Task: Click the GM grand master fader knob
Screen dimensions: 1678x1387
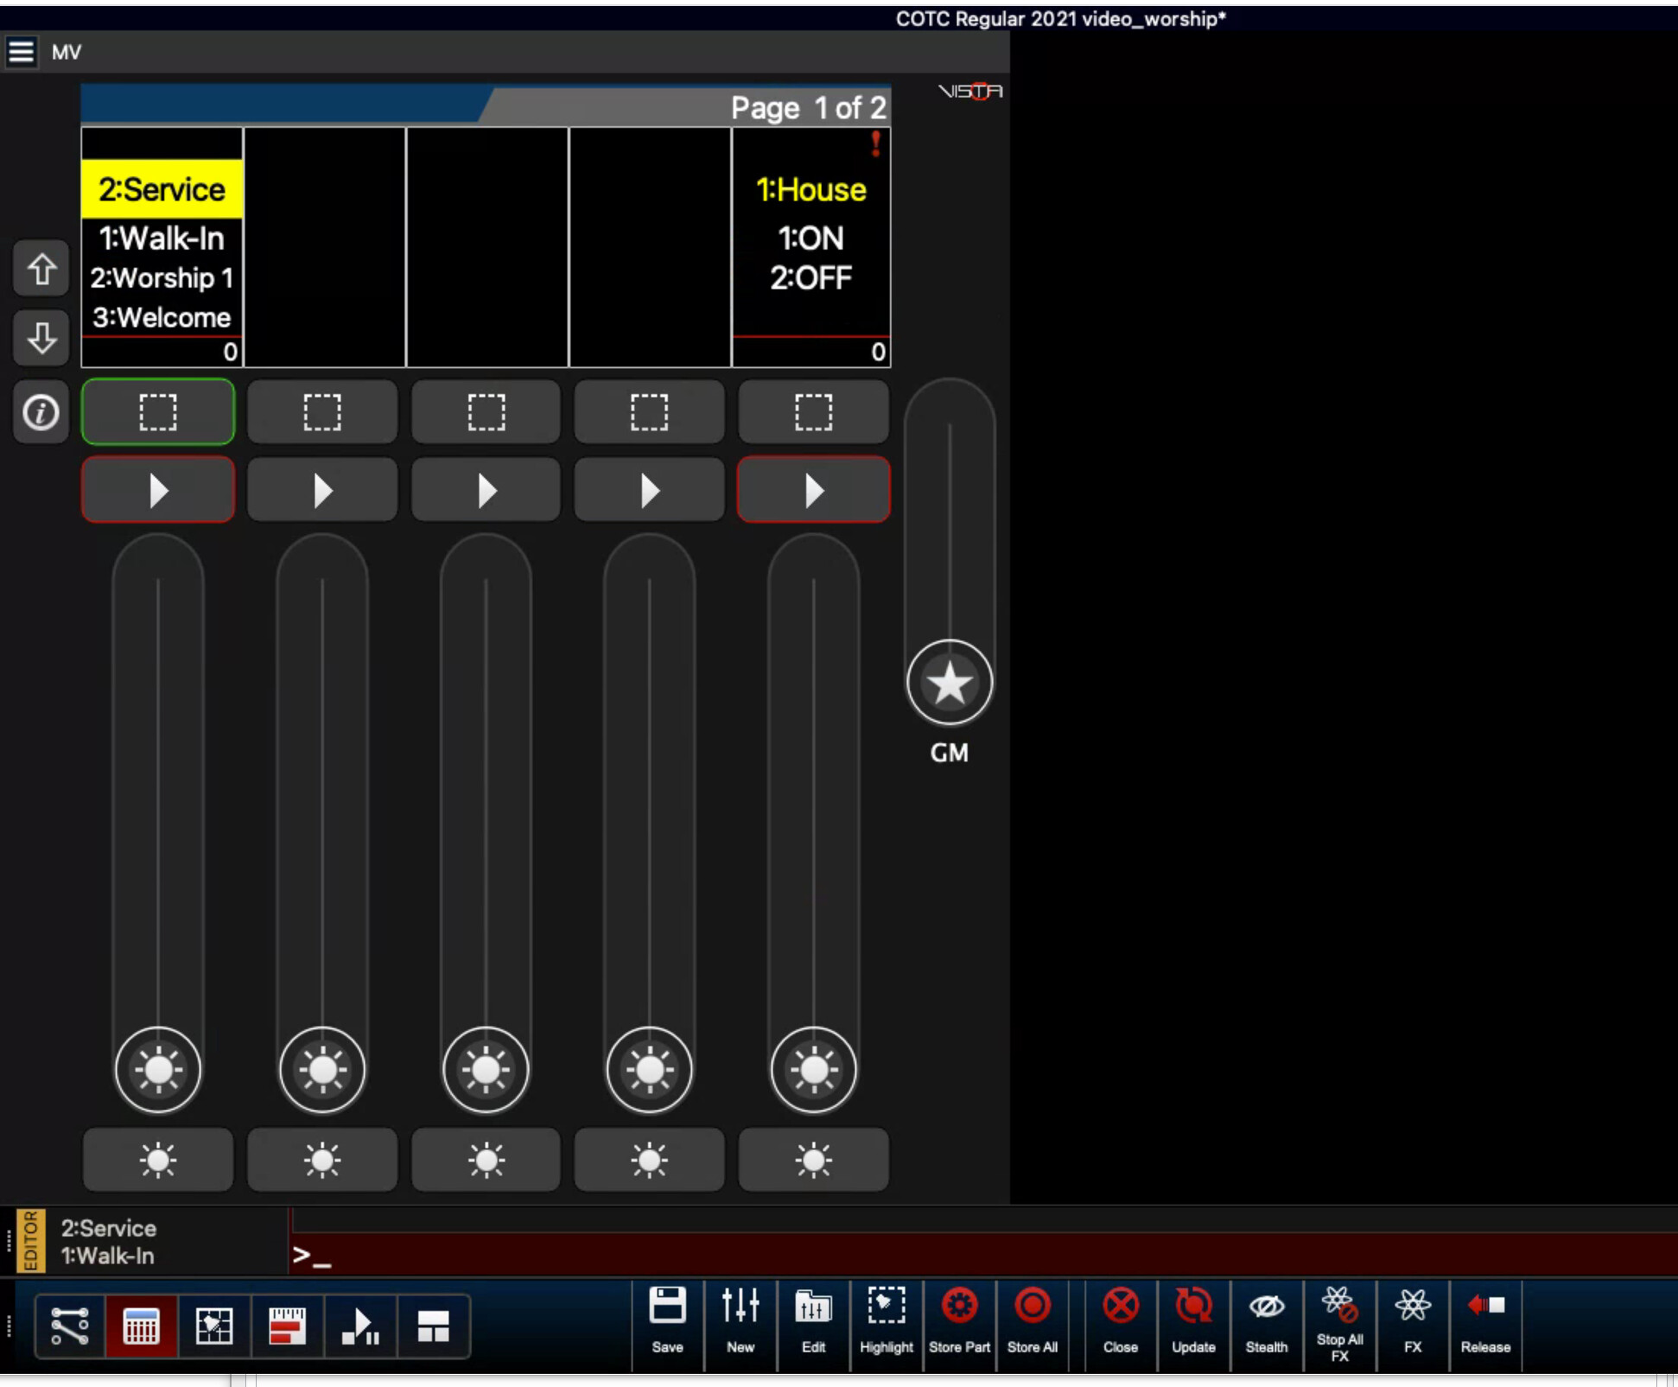Action: pos(949,683)
